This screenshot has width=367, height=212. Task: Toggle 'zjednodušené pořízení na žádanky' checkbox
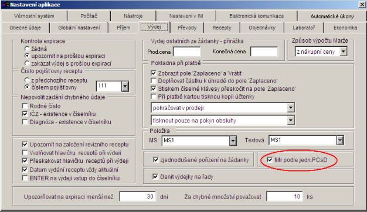click(x=155, y=160)
